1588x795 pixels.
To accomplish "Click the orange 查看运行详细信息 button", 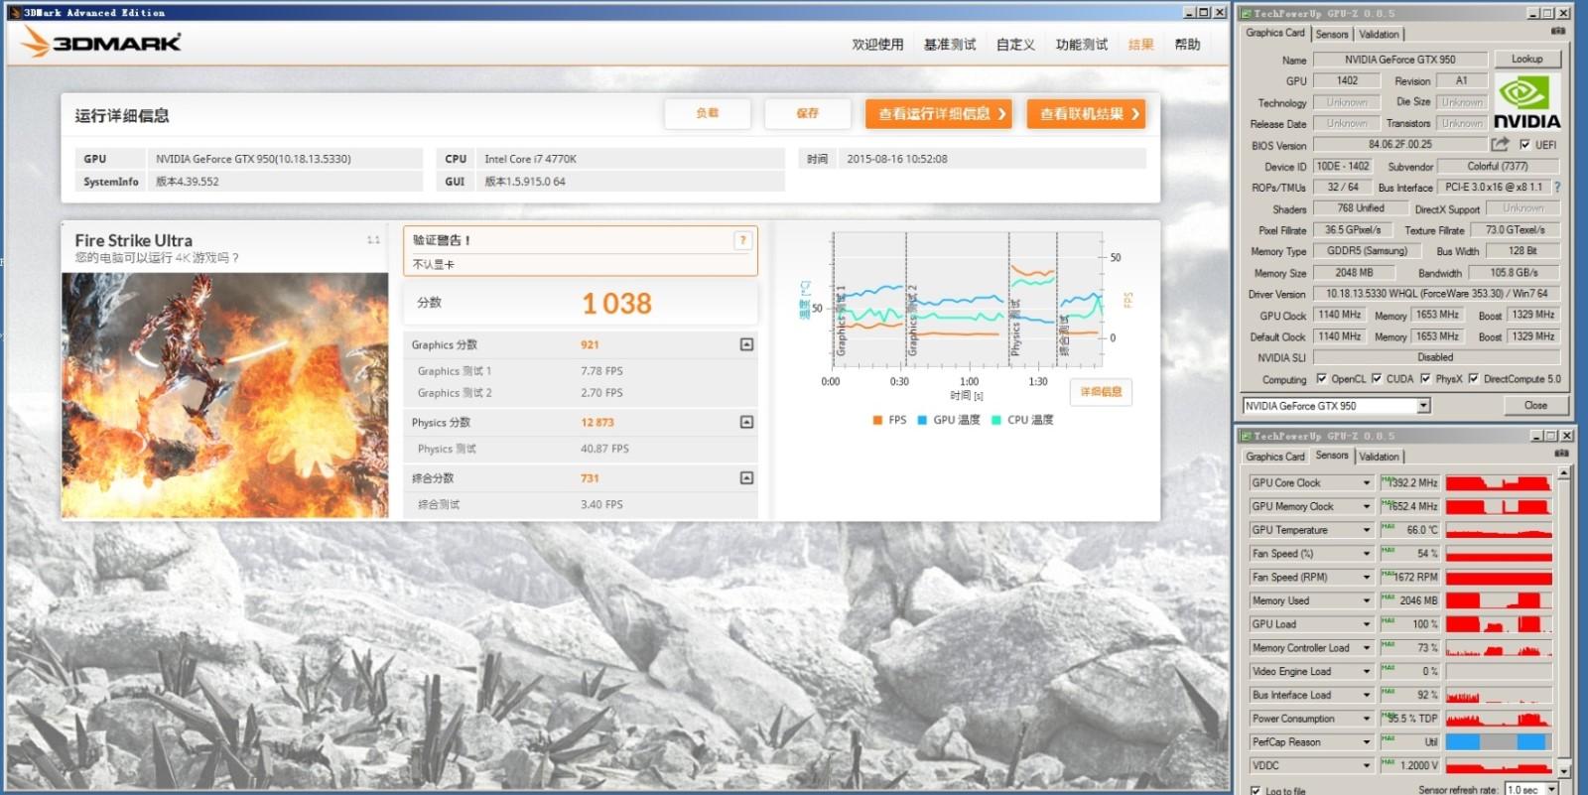I will pos(939,113).
